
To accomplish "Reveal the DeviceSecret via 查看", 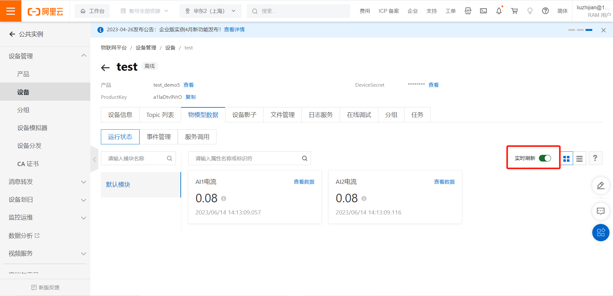I will click(433, 85).
